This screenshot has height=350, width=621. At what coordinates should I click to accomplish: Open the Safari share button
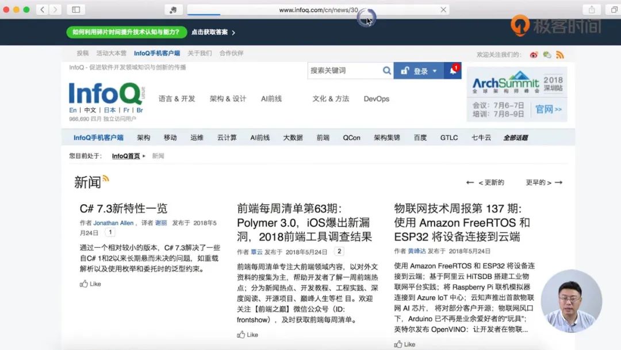click(592, 10)
